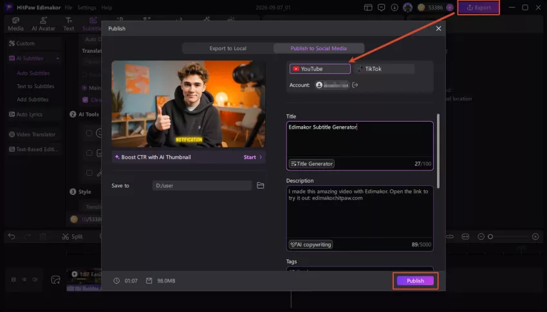Click the first AI Tools checkbox
547x312 pixels.
pyautogui.click(x=89, y=133)
